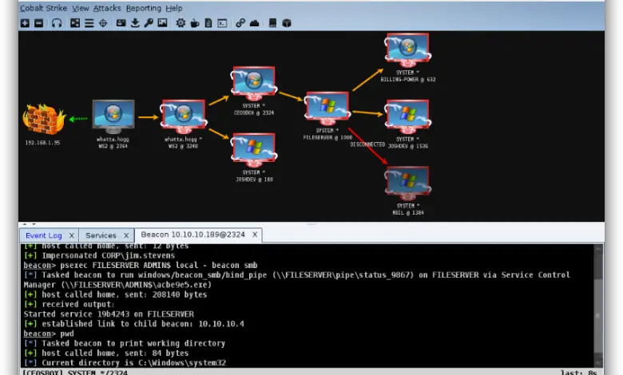Open listeners with the headphones icon
This screenshot has height=375, width=623.
coord(57,23)
